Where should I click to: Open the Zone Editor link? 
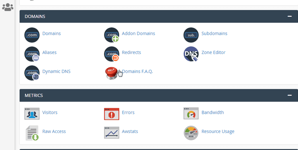point(213,52)
